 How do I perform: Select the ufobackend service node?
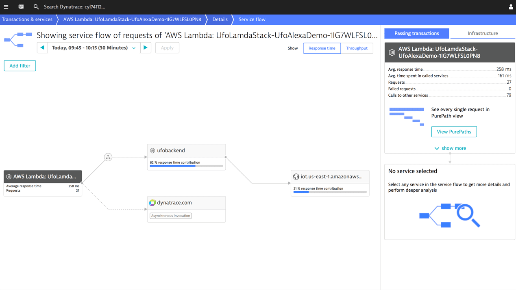pos(186,157)
